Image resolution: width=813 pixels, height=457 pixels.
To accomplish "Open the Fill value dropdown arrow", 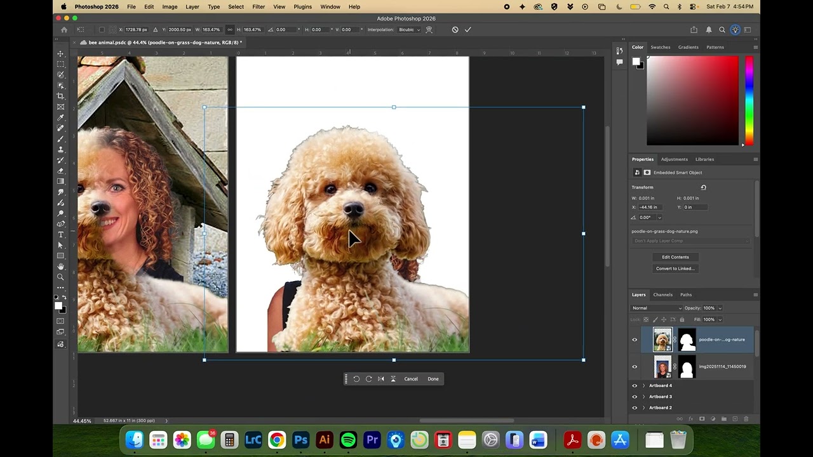I will pos(720,319).
